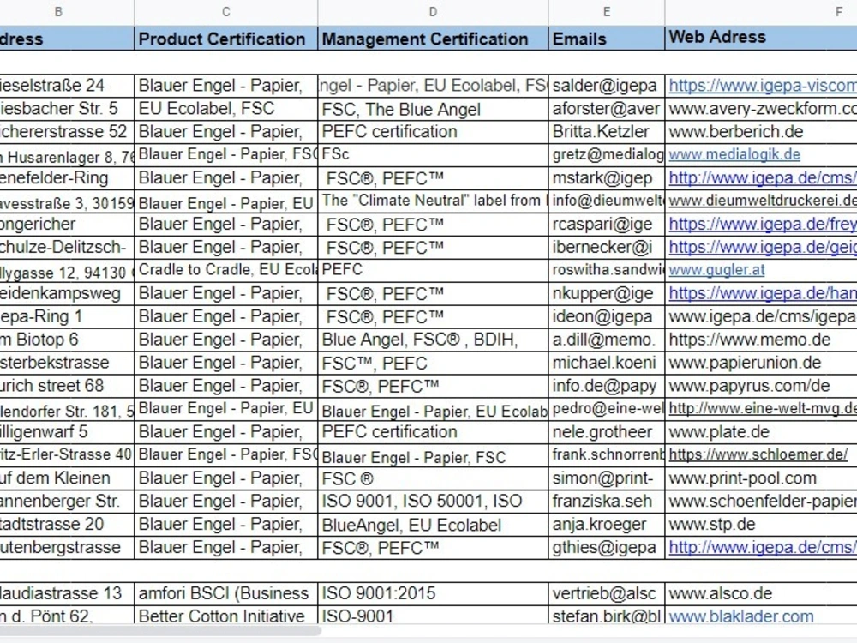Select the email cell a.dill@memo.
This screenshot has height=643, width=857.
607,340
